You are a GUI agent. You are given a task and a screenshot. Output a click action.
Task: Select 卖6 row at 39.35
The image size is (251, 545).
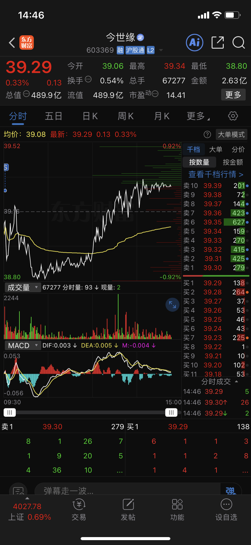coord(216,222)
